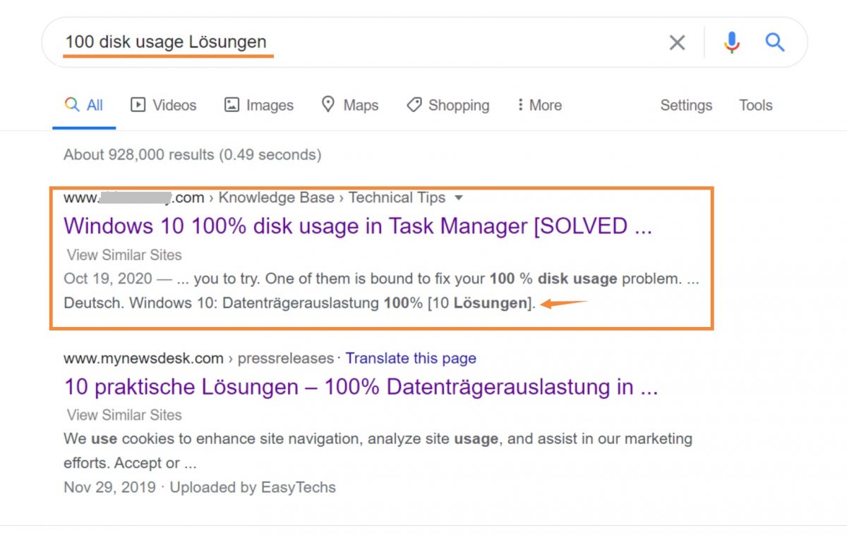Open search Tools

(x=756, y=106)
